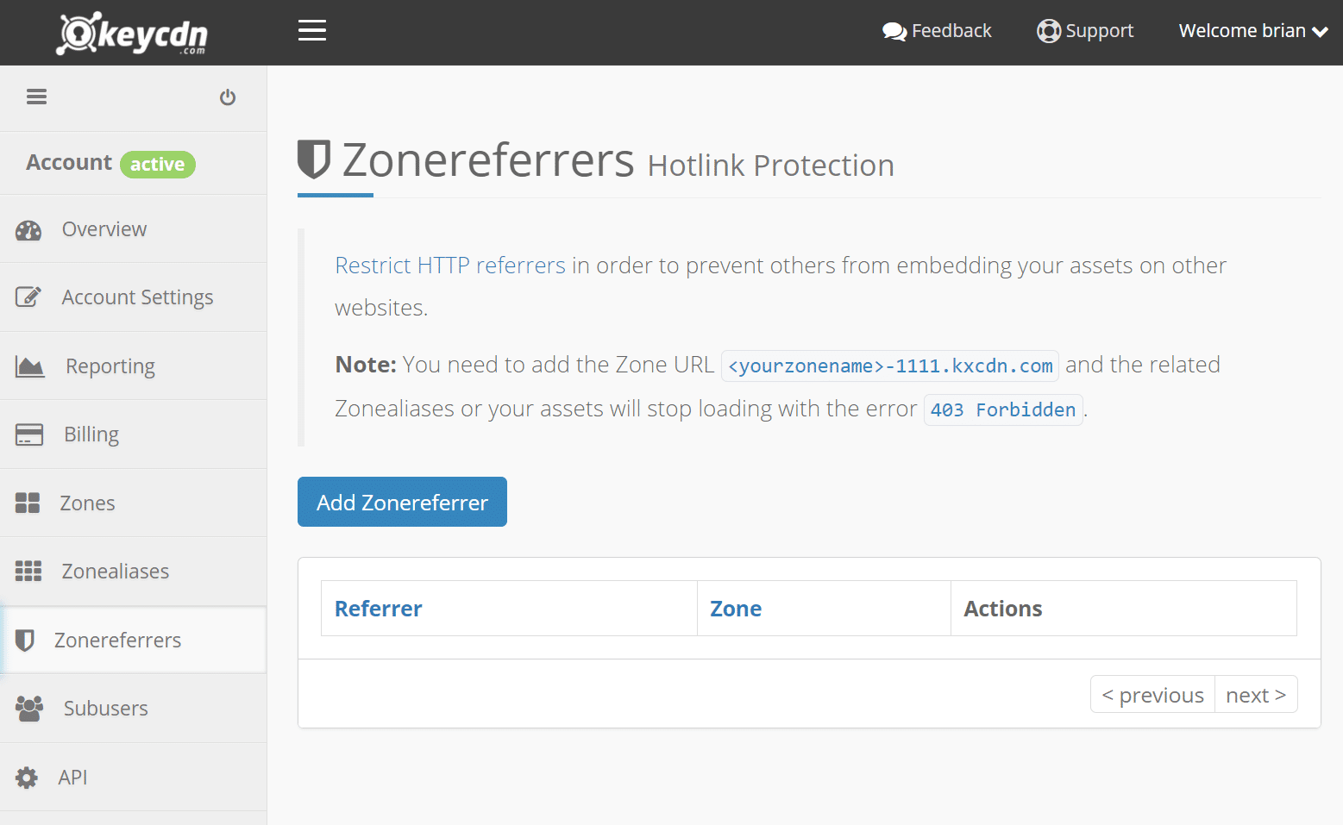Click the next pagination button

click(1255, 694)
